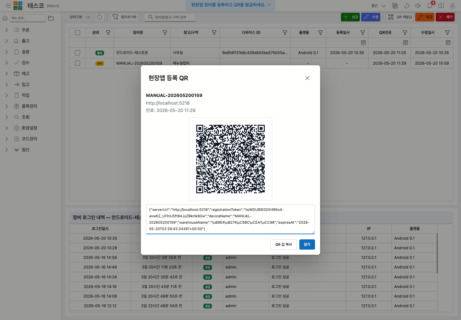Click filter icon in QR만료 column

(x=405, y=33)
